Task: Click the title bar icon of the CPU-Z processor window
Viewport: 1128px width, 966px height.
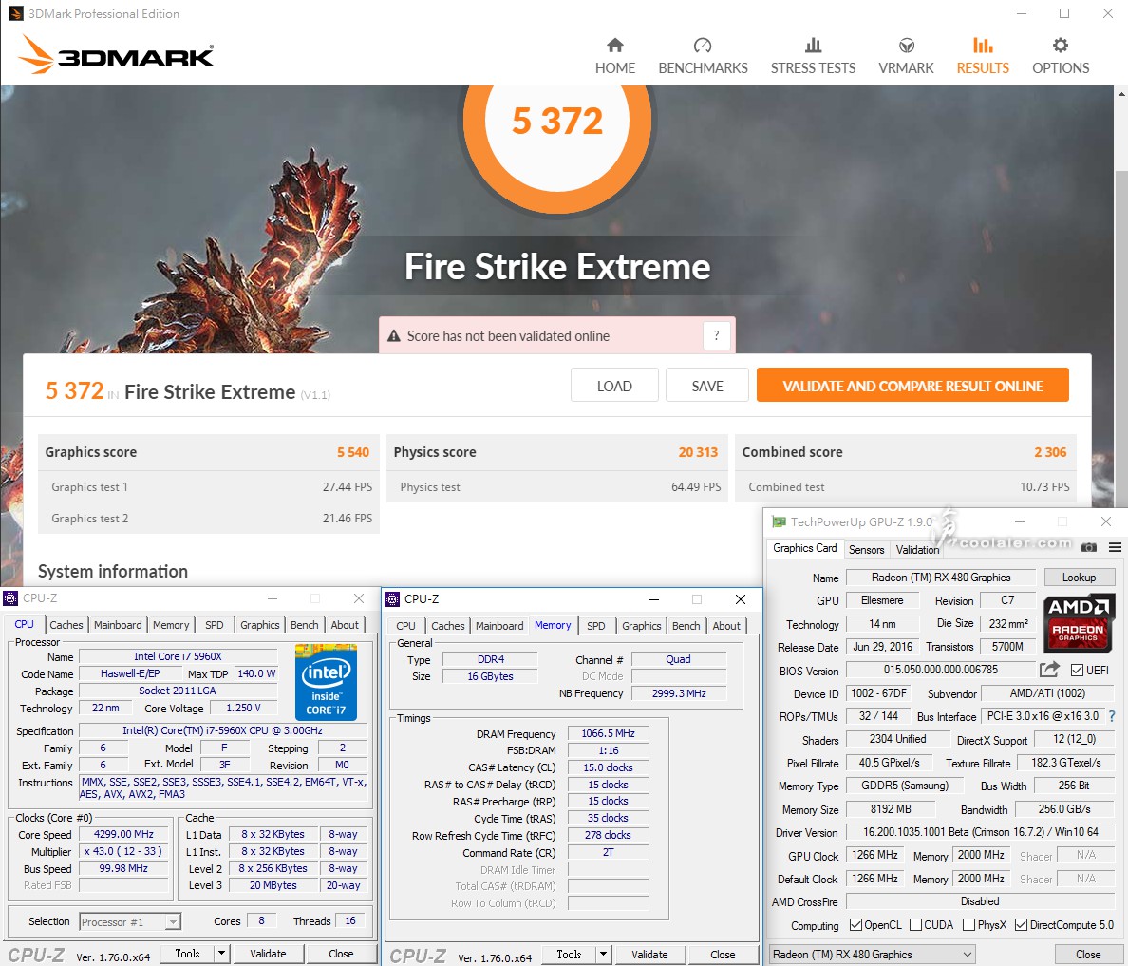Action: 10,598
